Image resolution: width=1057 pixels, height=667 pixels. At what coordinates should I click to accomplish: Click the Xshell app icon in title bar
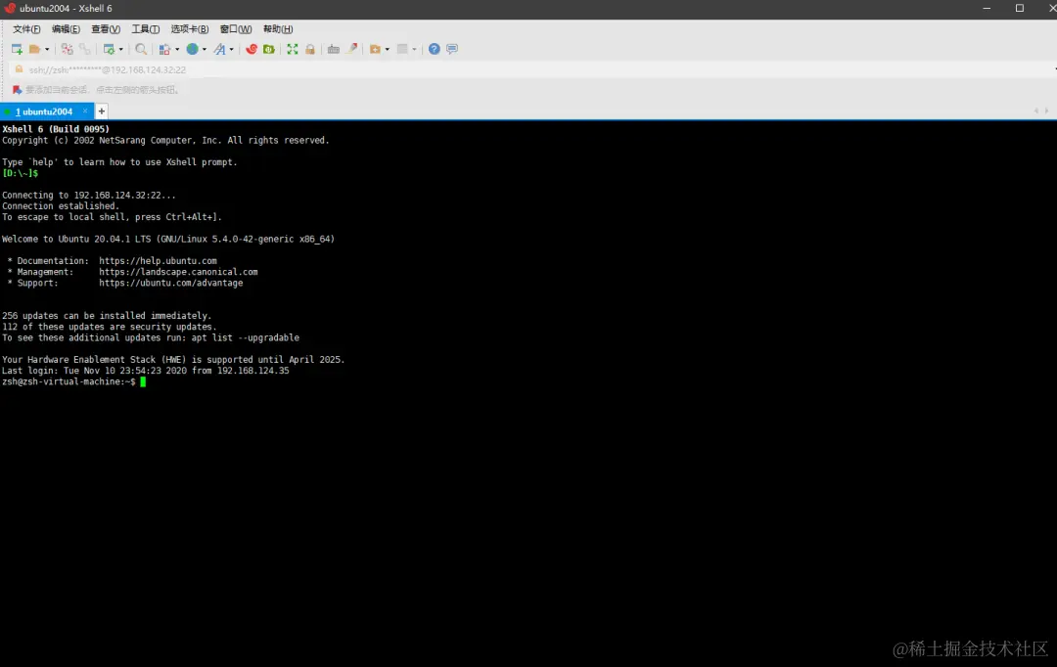point(10,8)
